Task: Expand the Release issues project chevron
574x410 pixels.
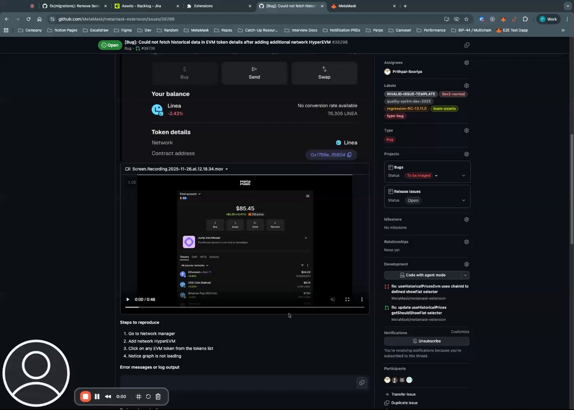Action: (463, 200)
